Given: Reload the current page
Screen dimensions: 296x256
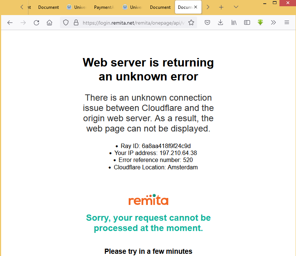Looking at the screenshot, I should 36,23.
